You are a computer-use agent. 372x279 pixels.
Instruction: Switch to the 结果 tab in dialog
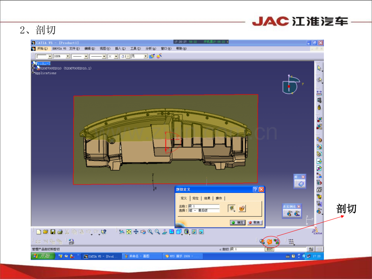click(207, 198)
